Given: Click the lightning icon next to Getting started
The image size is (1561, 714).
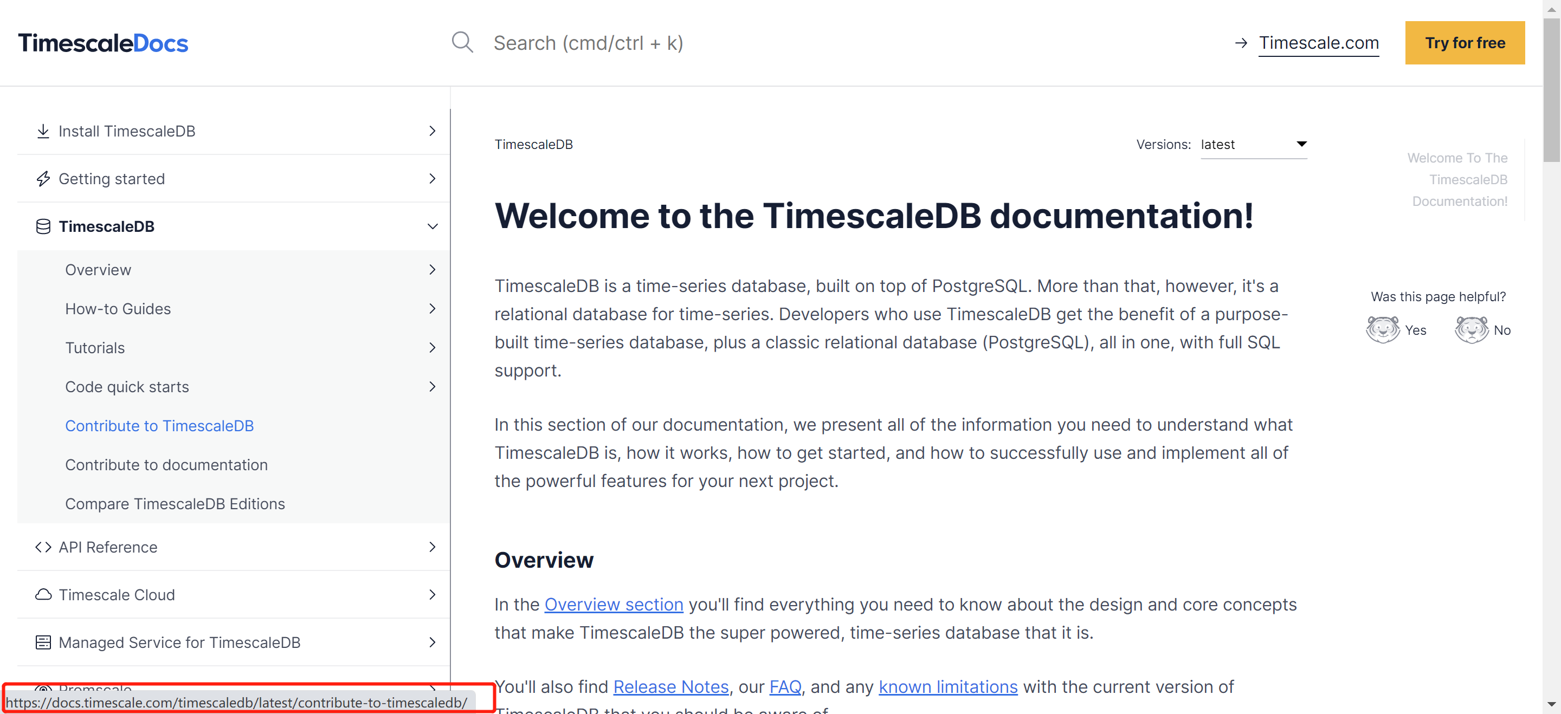Looking at the screenshot, I should pyautogui.click(x=43, y=179).
